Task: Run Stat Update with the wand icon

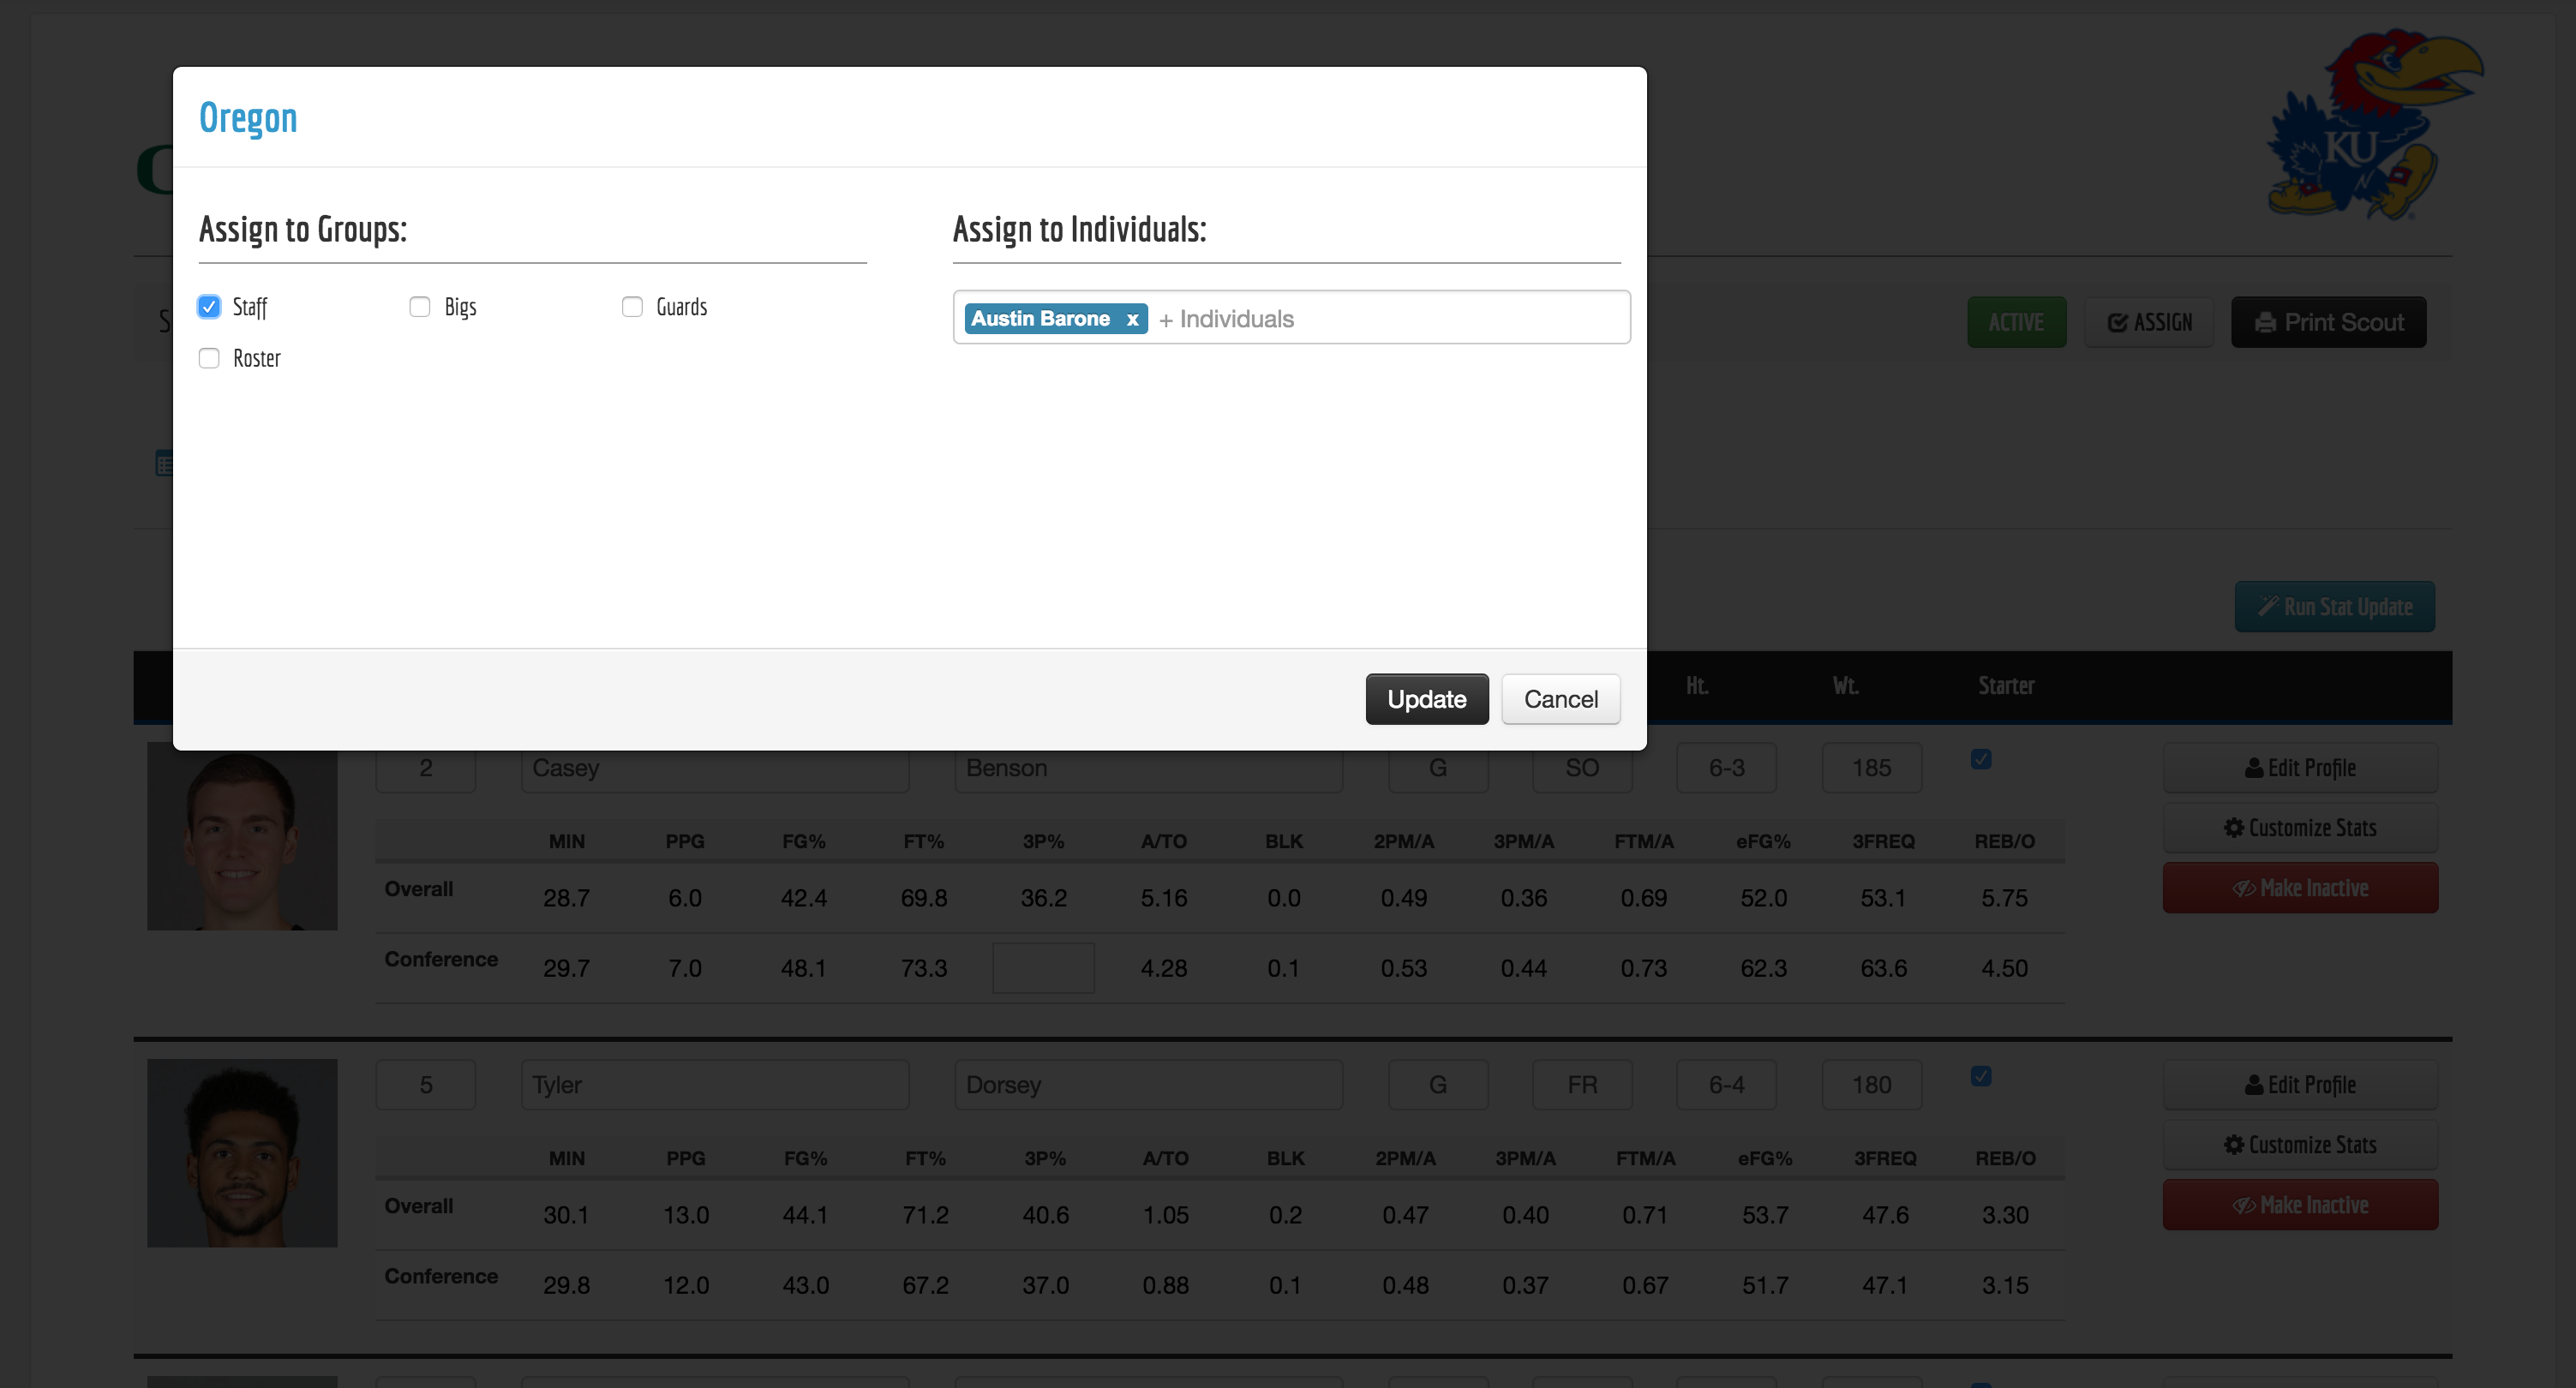Action: coord(2334,607)
